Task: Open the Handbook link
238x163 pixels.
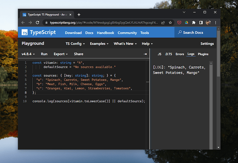Action: coord(106,33)
